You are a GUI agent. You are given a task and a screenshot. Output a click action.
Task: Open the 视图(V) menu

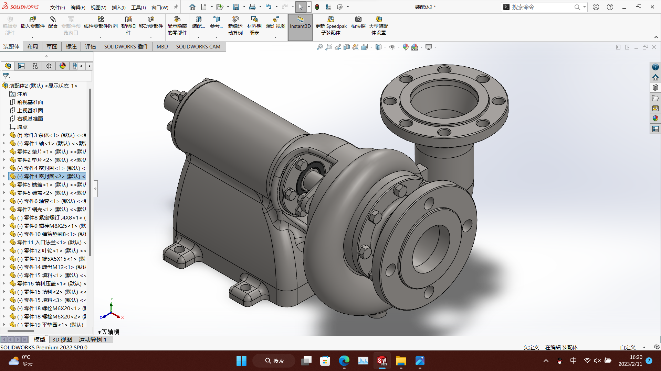(x=98, y=7)
